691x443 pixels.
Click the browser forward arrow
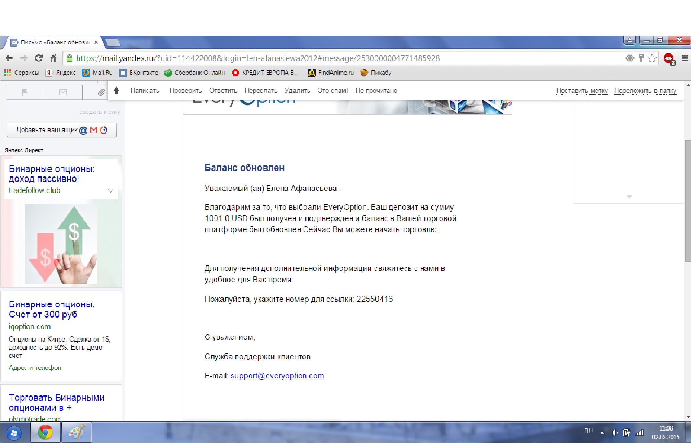click(24, 58)
